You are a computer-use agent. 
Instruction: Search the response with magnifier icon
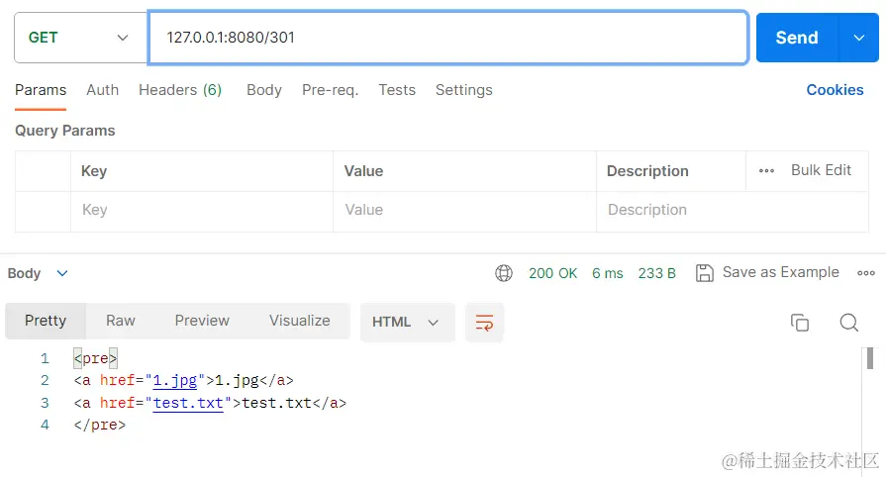(848, 323)
